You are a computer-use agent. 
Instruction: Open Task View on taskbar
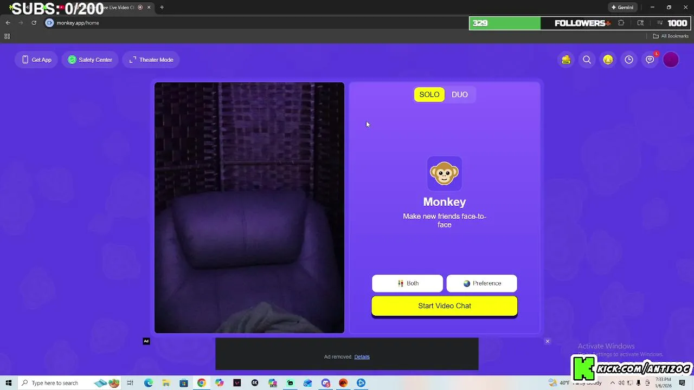(x=130, y=383)
